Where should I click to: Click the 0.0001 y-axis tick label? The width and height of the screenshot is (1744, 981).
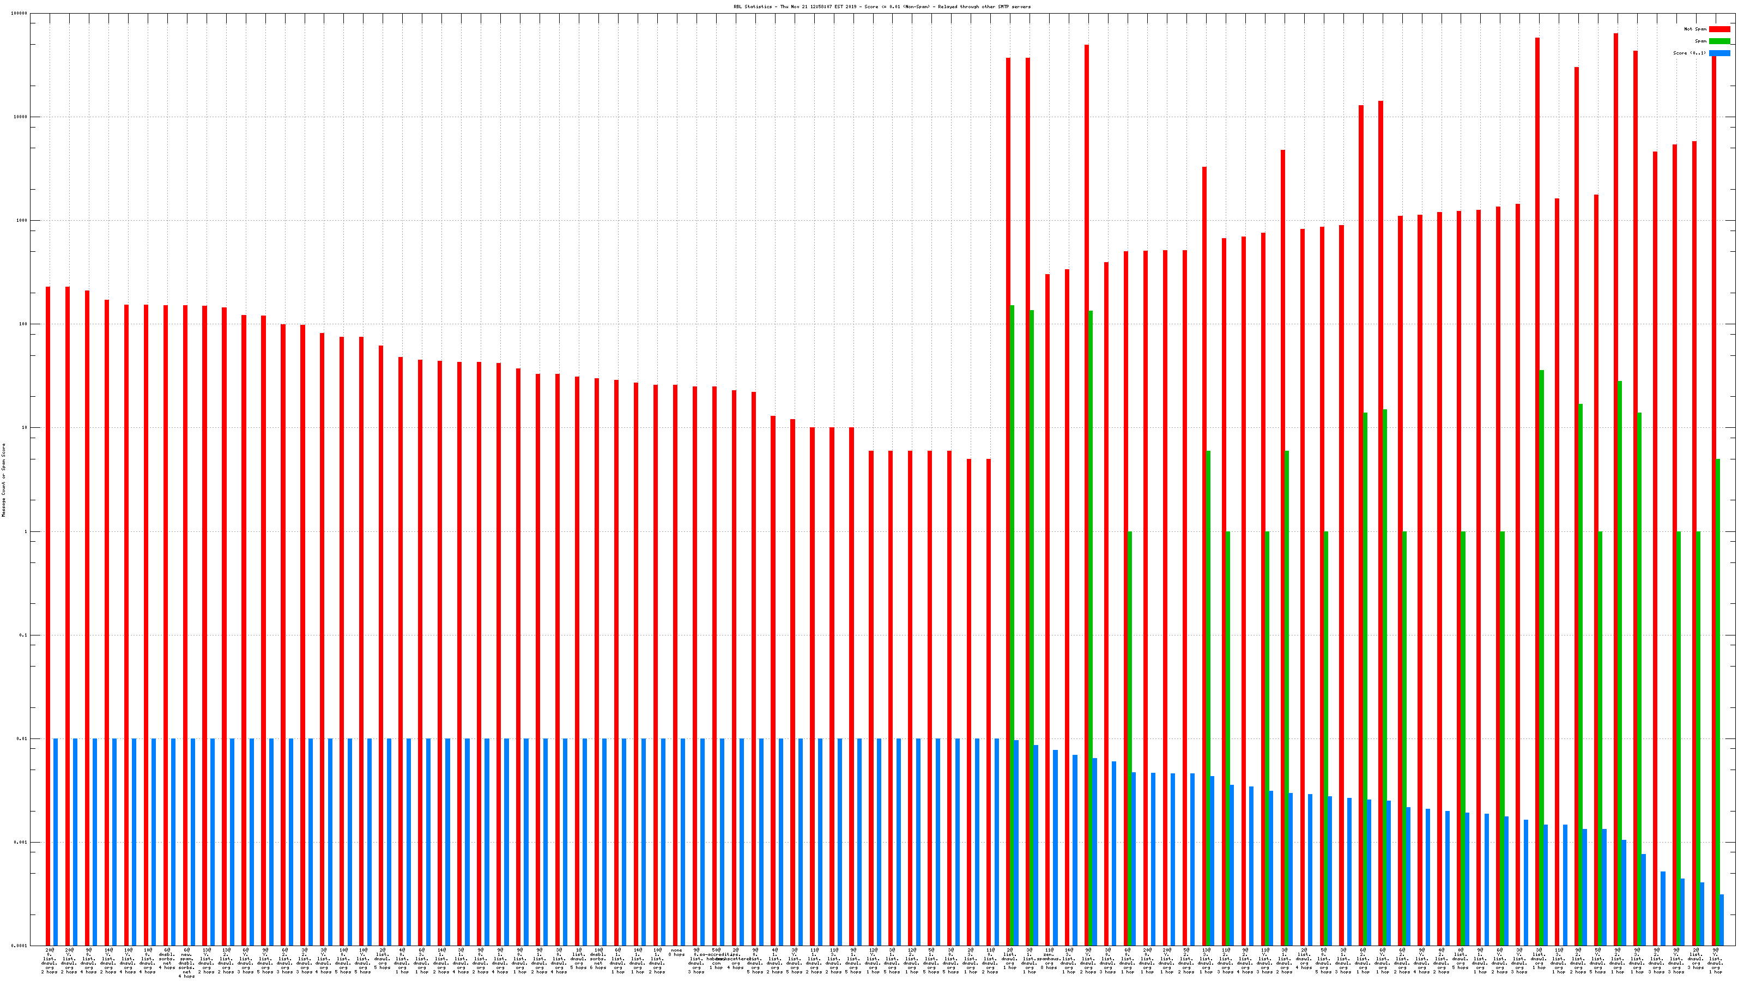click(20, 946)
